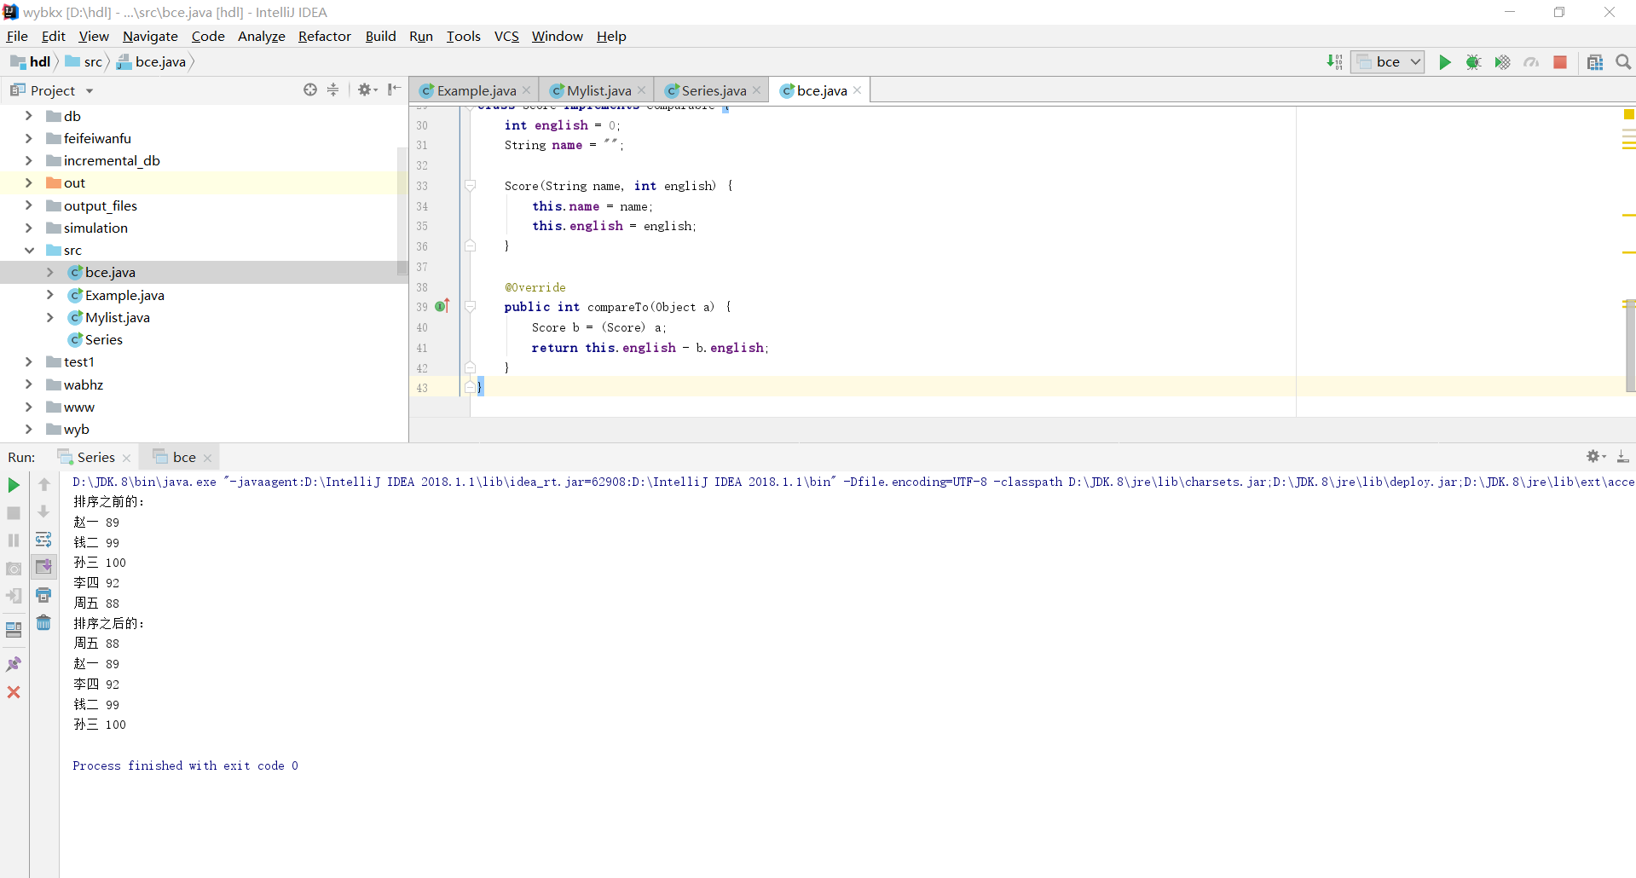
Task: Expand the out folder
Action: pyautogui.click(x=28, y=182)
